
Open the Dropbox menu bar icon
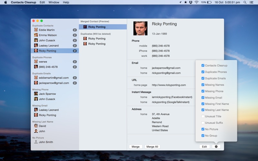point(191,2)
